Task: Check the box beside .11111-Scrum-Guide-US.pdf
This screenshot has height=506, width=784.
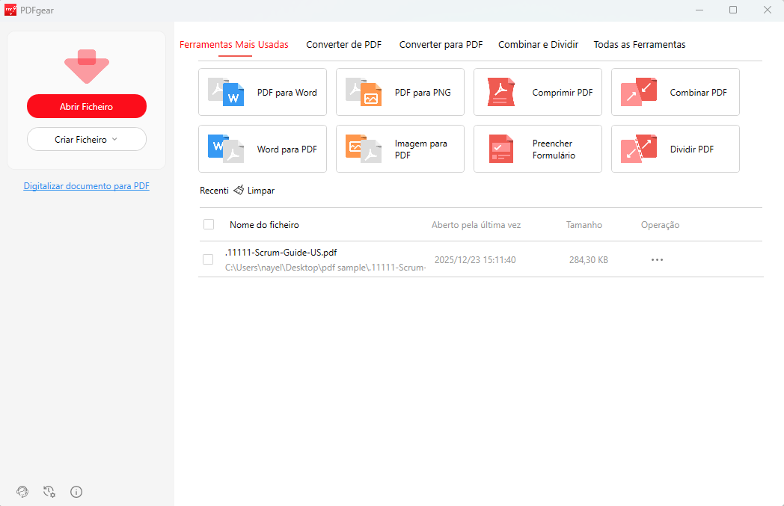Action: 209,259
